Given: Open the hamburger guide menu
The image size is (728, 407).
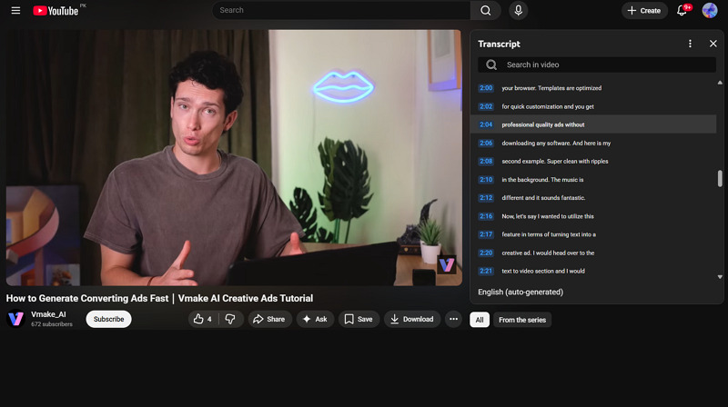Looking at the screenshot, I should coord(15,11).
